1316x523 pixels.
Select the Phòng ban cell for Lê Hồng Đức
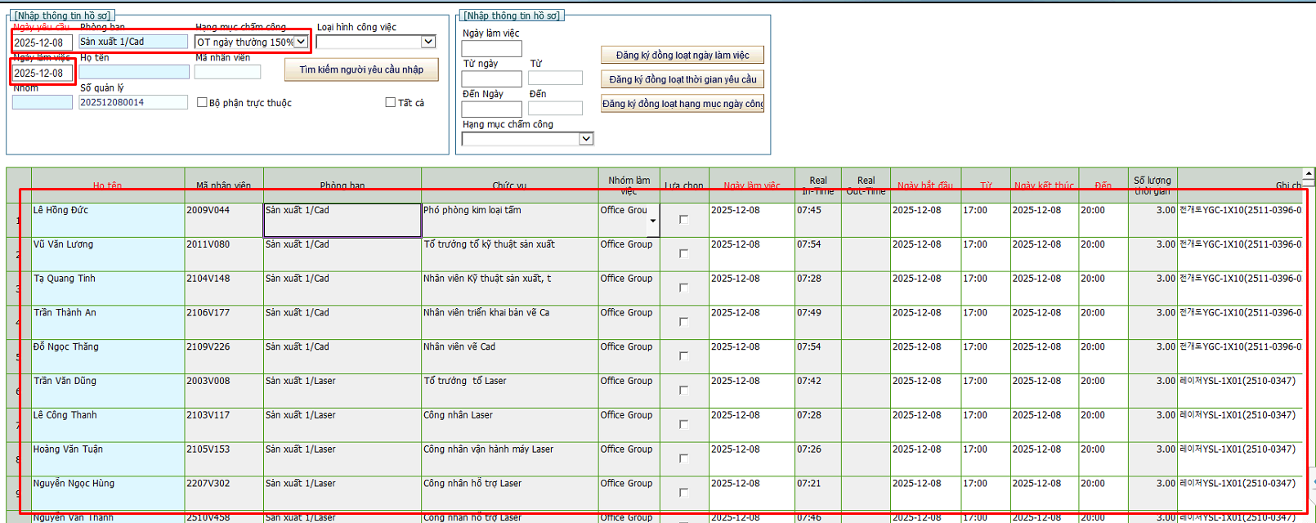[342, 220]
